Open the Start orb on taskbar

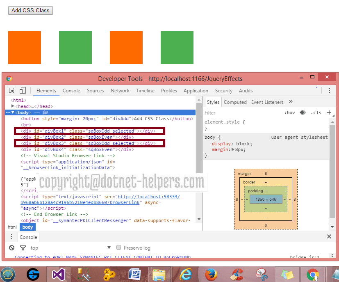coord(8,275)
